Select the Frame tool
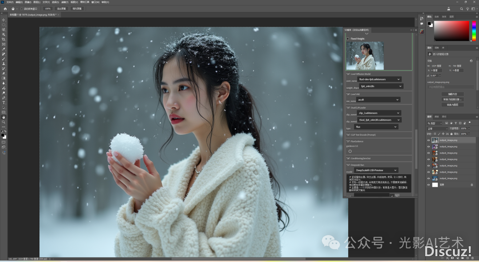The width and height of the screenshot is (479, 262). point(4,44)
